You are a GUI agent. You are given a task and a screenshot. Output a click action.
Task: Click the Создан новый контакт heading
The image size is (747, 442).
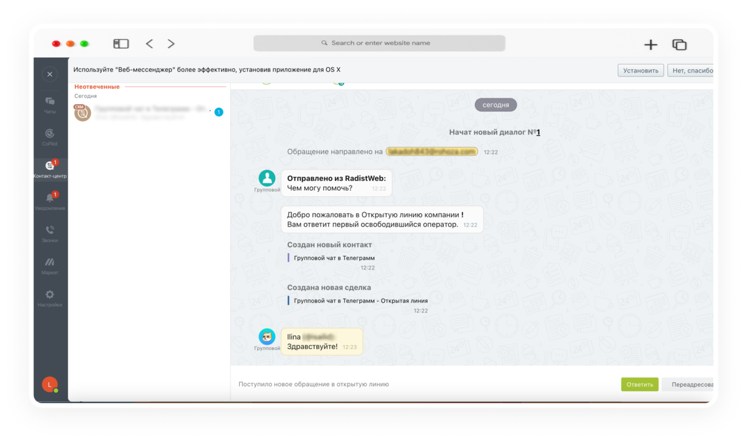click(x=329, y=245)
